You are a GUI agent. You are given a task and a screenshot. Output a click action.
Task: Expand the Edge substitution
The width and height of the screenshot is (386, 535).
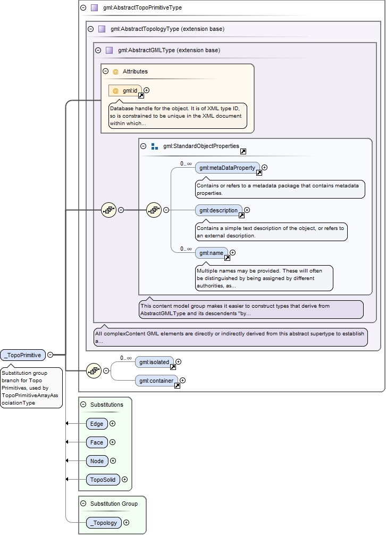click(x=112, y=423)
